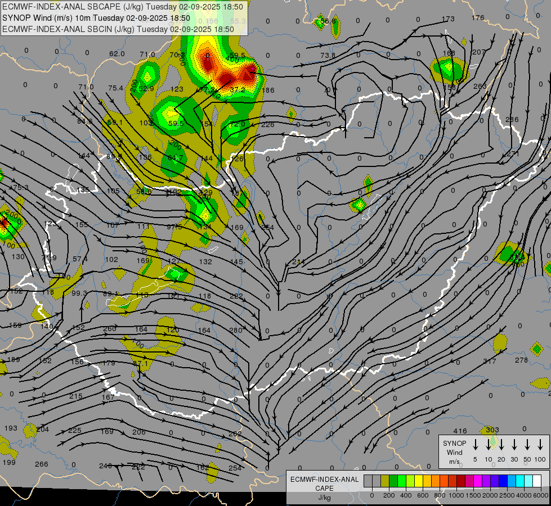Click the 800 tick label on CAPE scale

(440, 495)
